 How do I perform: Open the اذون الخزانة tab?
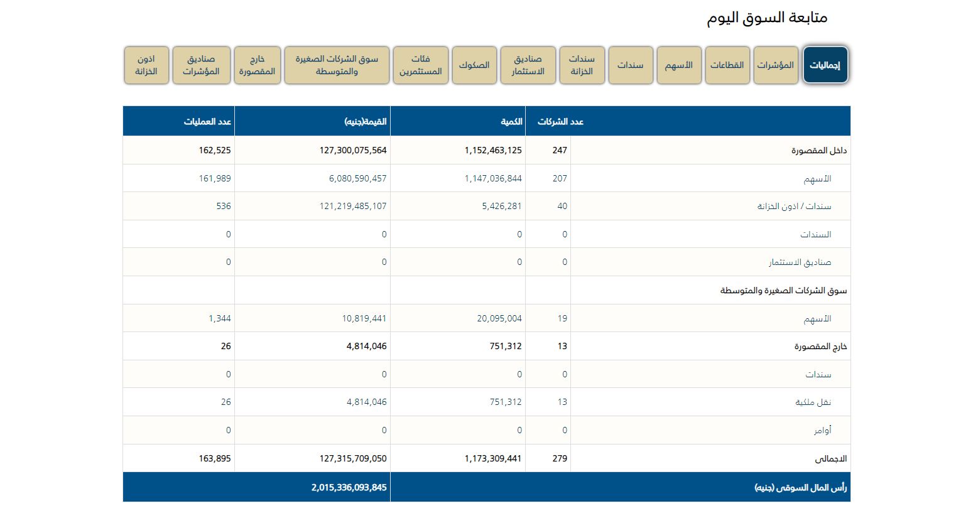point(146,65)
